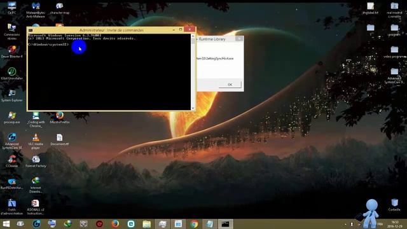Viewport: 407px width, 229px height.
Task: Open the text file icon left of real madrid folder
Action: 370,8
